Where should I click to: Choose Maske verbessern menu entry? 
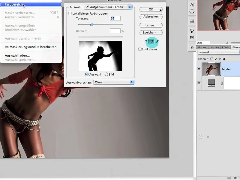point(31,13)
